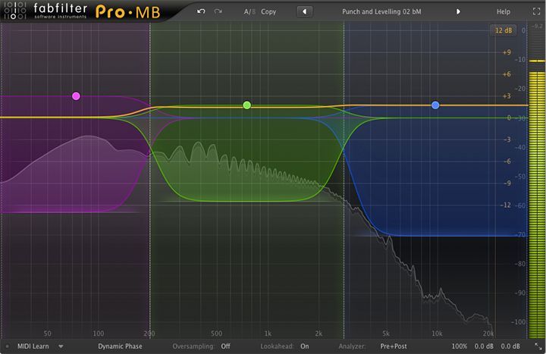This screenshot has width=546, height=354.
Task: Open preset menu 'Punch and Levelling 02 bM'
Action: point(381,11)
